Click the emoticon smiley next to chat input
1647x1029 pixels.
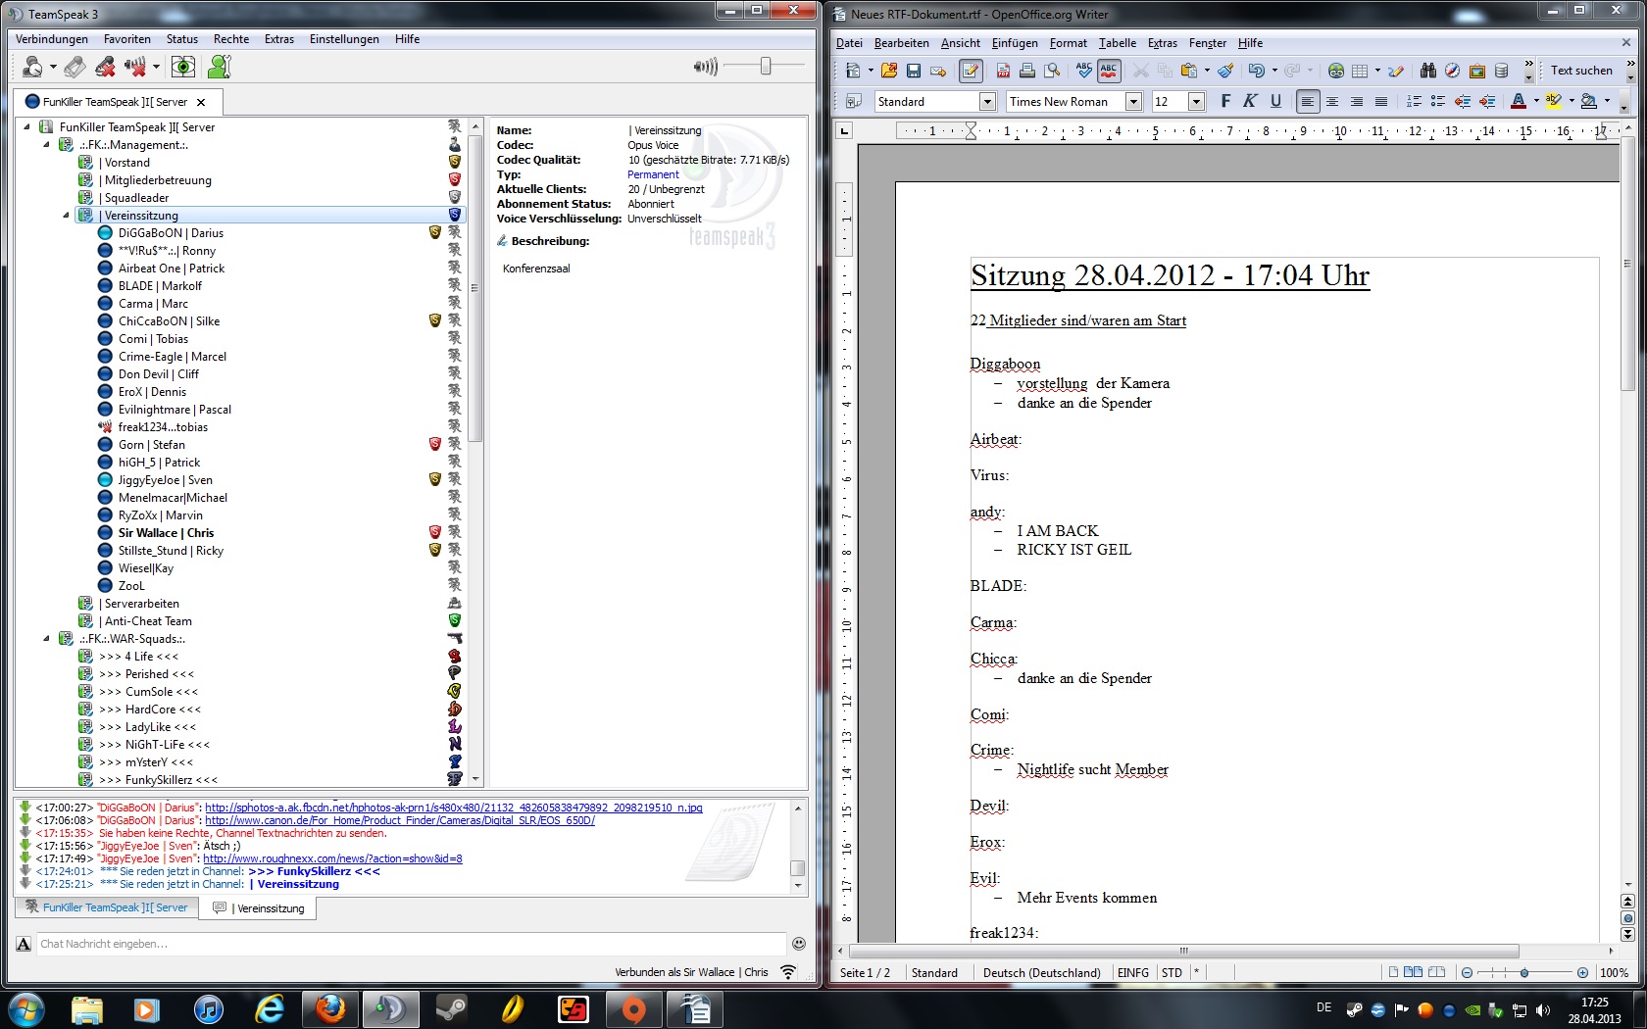pyautogui.click(x=798, y=944)
